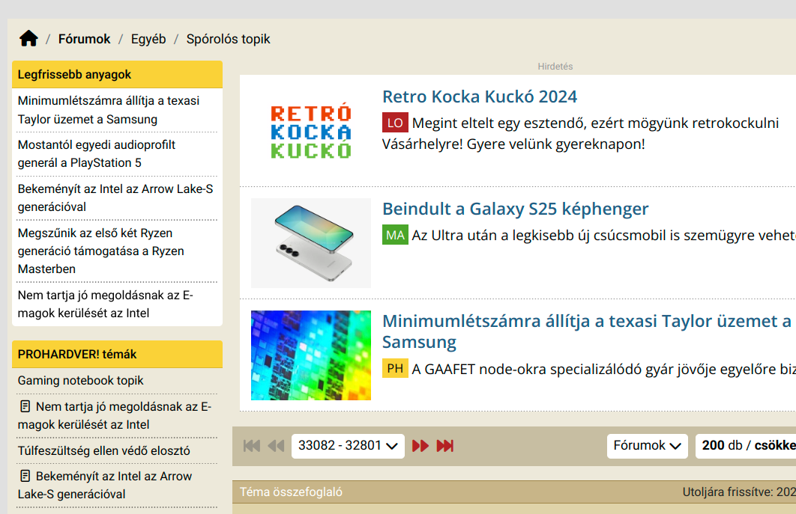Click the PH badge in the Samsung Taylor article
Image resolution: width=796 pixels, height=514 pixels.
(x=395, y=369)
